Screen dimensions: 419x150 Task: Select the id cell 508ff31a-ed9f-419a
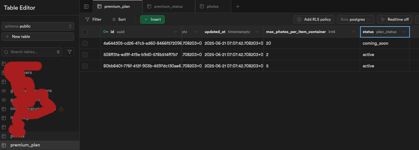point(141,55)
